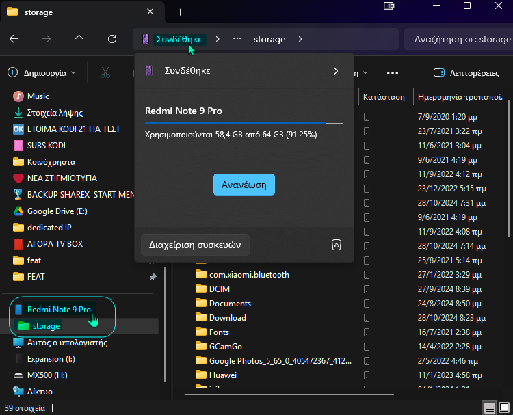
Task: Open Music in sidebar
Action: 38,96
